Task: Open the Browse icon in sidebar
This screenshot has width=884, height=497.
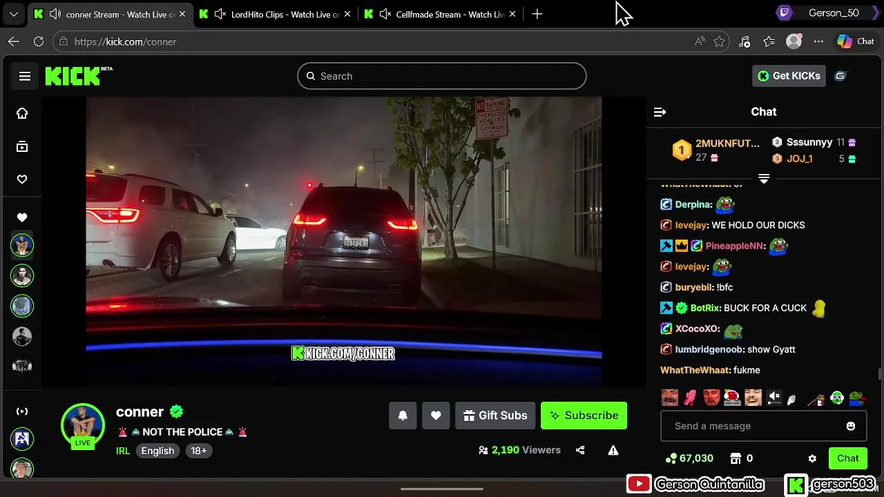Action: click(22, 146)
